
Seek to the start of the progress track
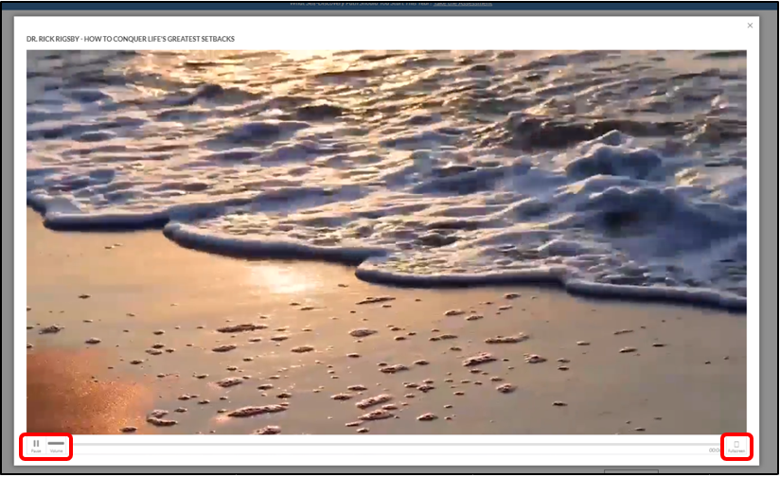(x=78, y=444)
